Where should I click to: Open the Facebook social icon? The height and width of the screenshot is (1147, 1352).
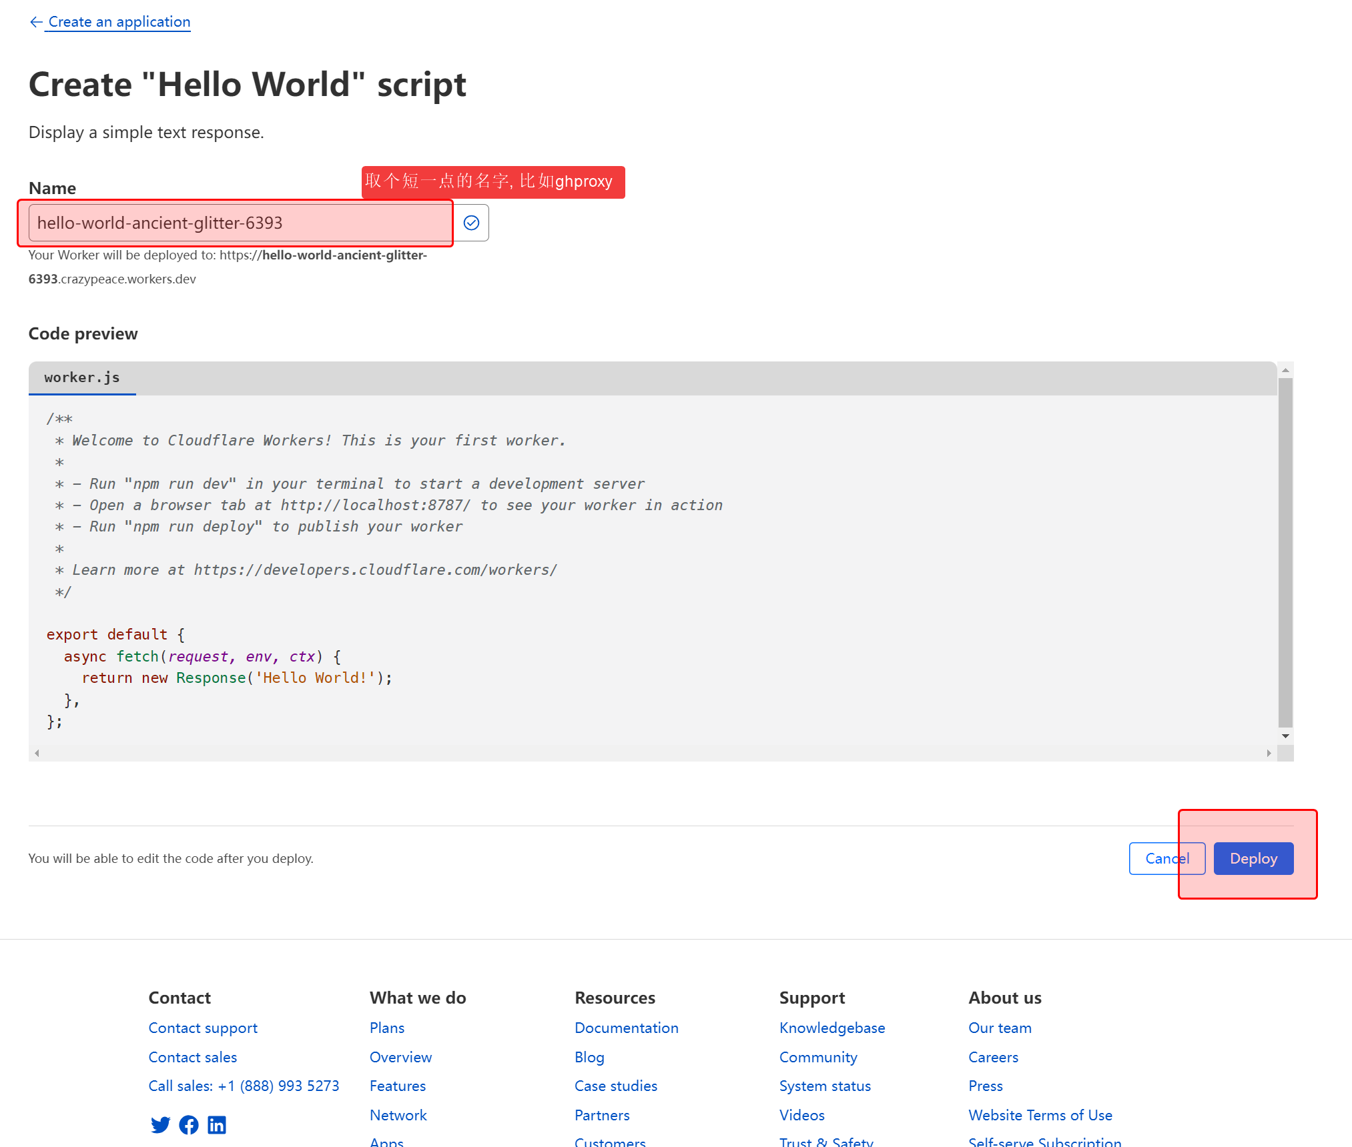click(189, 1125)
